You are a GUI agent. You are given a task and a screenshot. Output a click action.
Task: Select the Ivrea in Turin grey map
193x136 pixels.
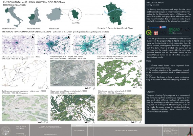click(x=55, y=14)
